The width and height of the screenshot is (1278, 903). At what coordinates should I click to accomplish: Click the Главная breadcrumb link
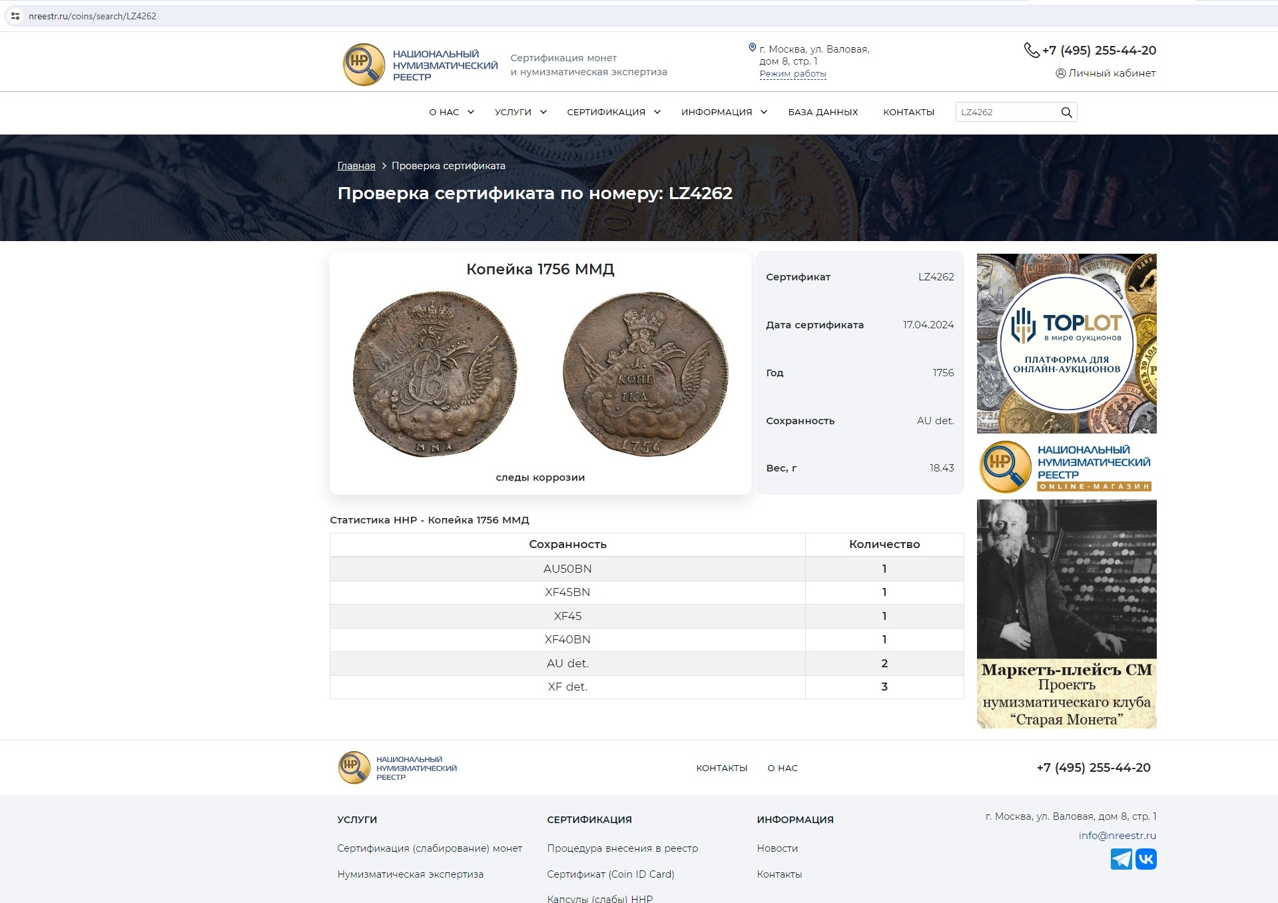[356, 166]
